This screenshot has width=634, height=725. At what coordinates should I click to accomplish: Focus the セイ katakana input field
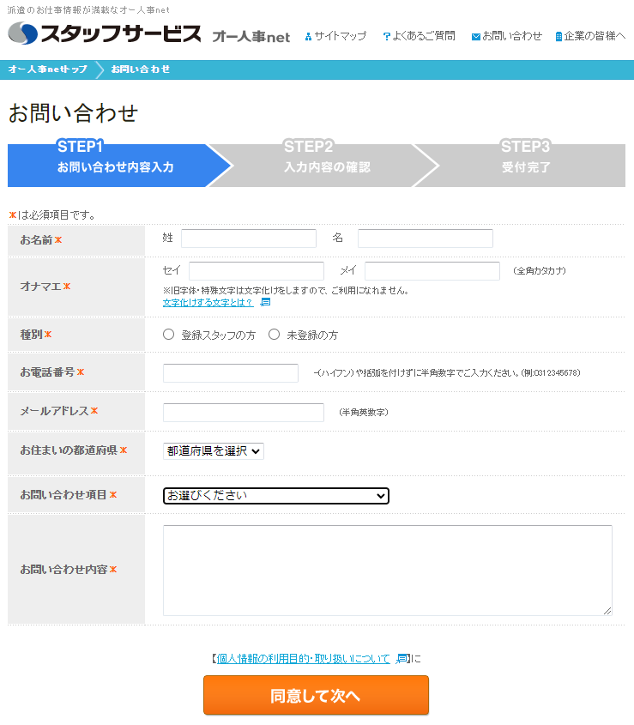point(257,271)
